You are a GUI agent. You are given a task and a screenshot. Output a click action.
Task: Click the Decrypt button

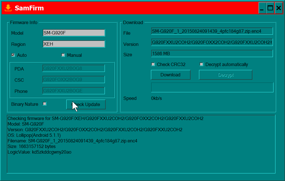226,75
